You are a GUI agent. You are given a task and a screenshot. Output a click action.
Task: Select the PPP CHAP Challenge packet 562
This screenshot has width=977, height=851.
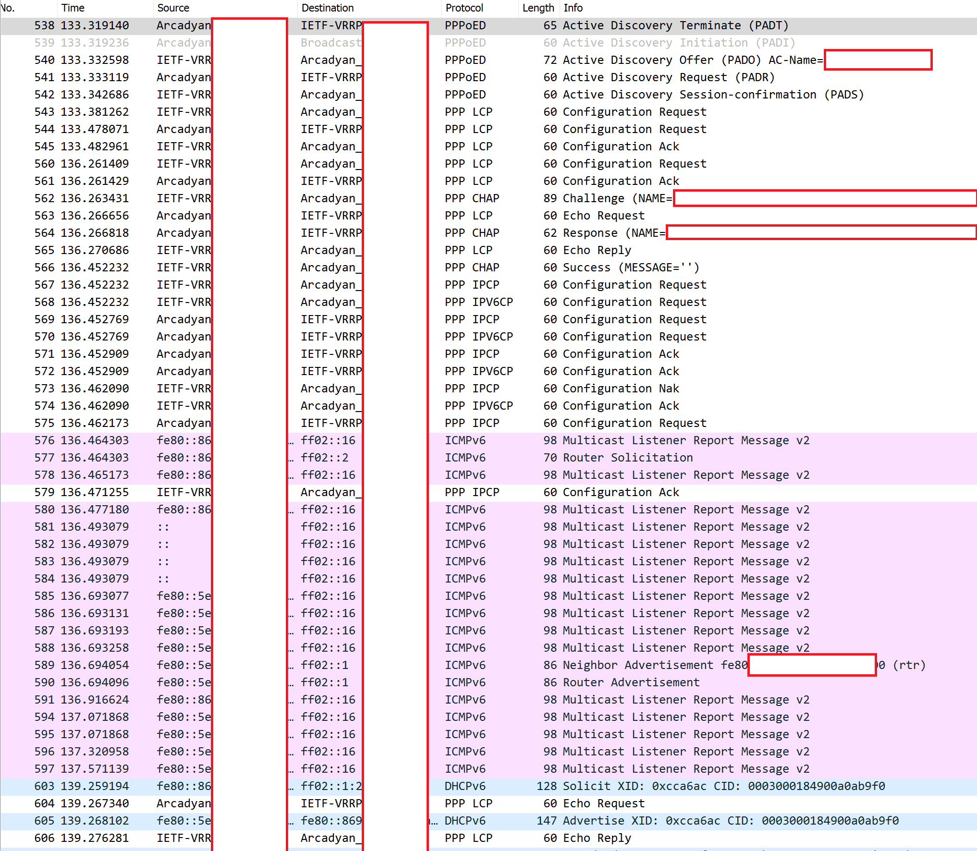[x=480, y=198]
